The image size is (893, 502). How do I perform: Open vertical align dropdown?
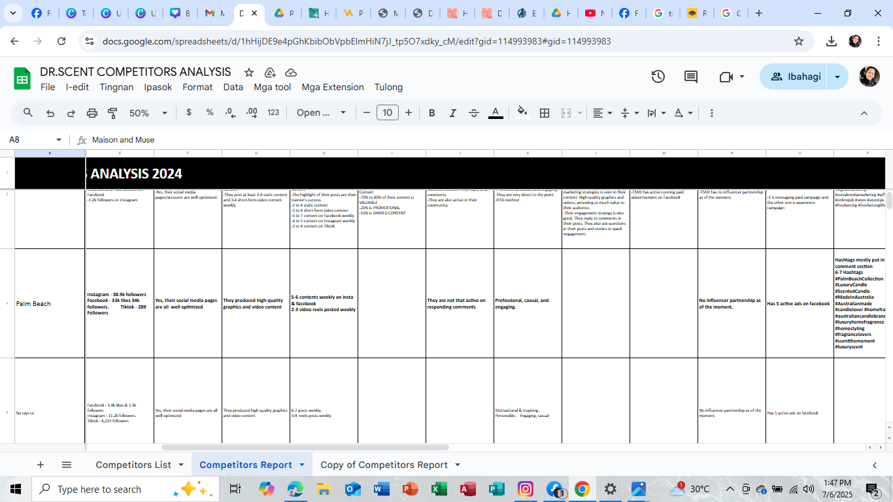[630, 112]
